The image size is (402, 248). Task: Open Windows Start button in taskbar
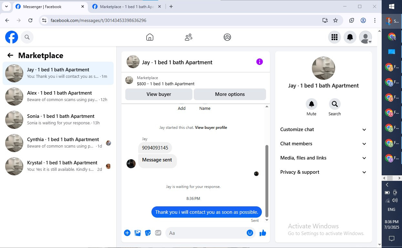(392, 6)
